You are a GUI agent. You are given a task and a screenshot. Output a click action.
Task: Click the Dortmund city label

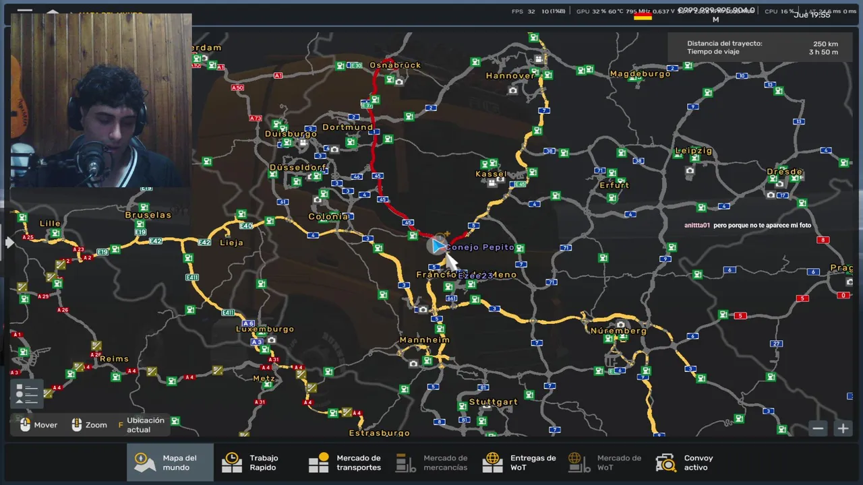tap(347, 127)
